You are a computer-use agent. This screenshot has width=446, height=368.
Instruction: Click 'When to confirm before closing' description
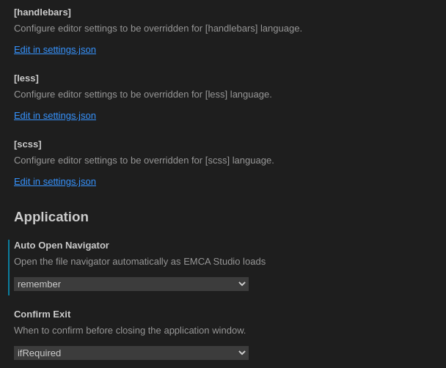coord(130,331)
